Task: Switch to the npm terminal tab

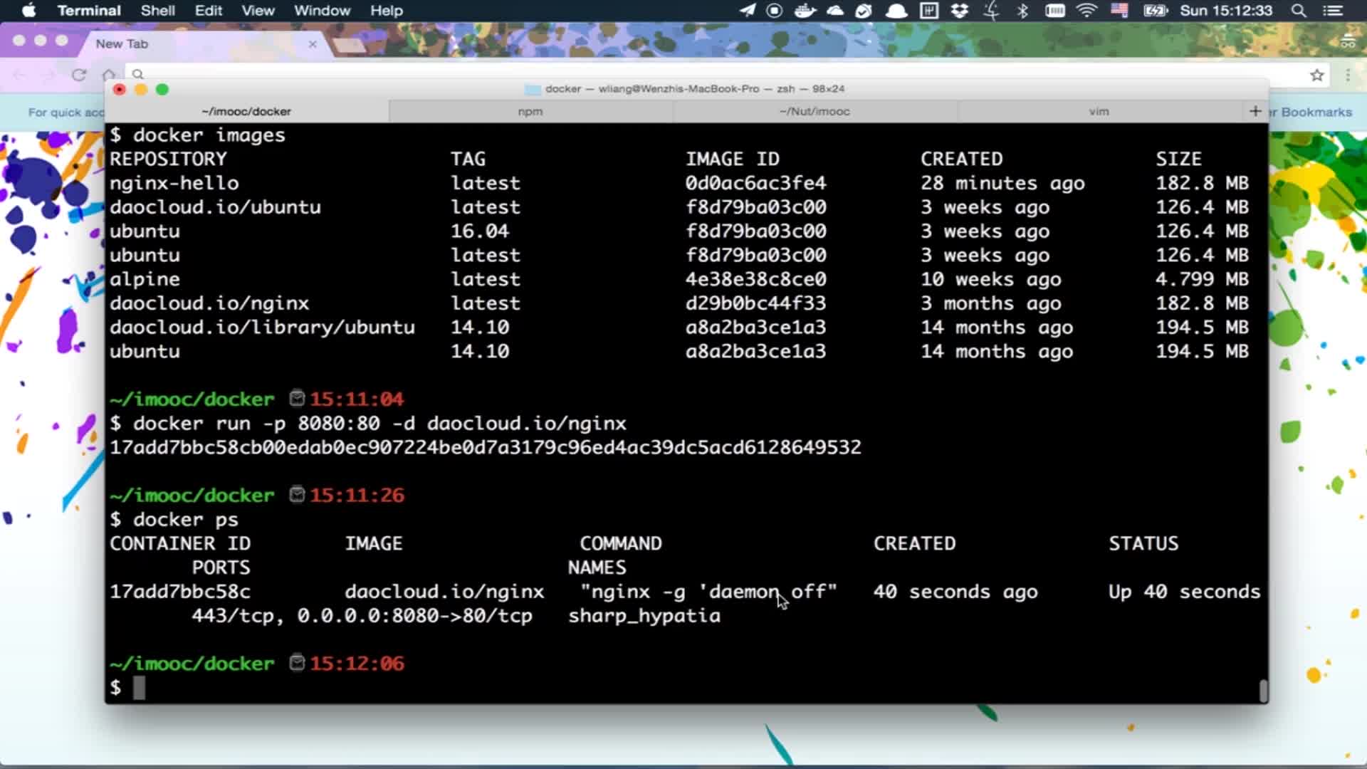Action: coord(530,111)
